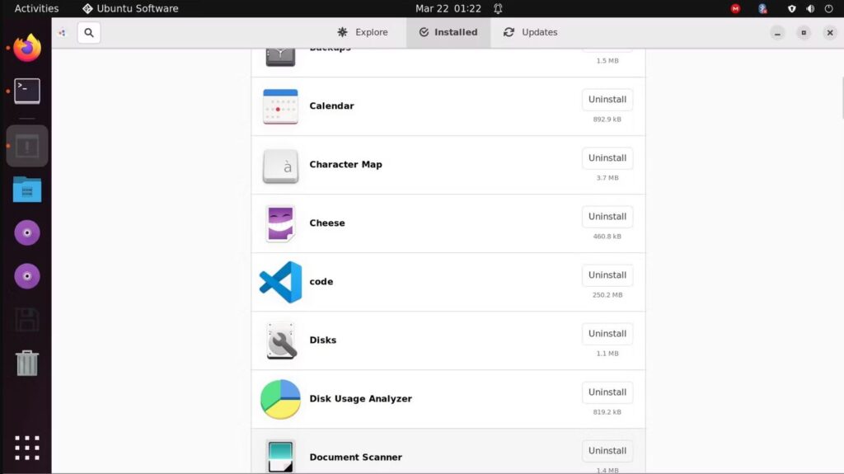Viewport: 844px width, 474px height.
Task: Click the Document Scanner app icon
Action: [x=280, y=457]
